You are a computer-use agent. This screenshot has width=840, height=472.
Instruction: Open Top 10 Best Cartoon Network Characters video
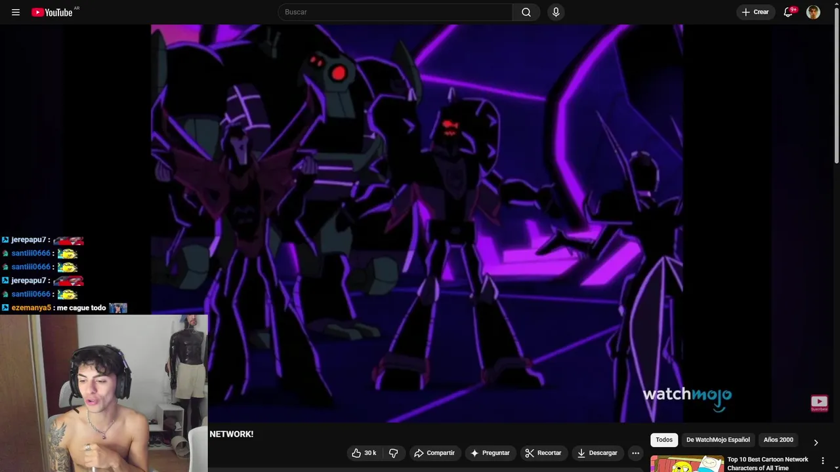768,463
